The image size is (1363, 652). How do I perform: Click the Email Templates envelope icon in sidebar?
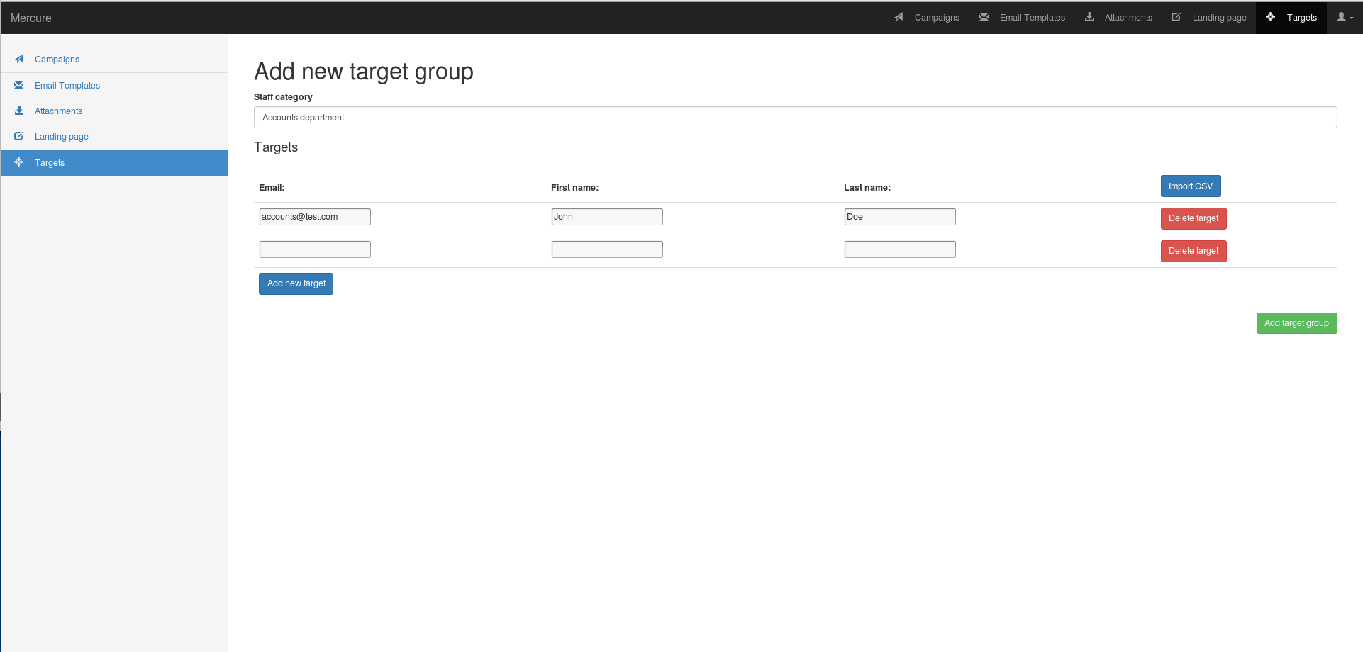(19, 85)
